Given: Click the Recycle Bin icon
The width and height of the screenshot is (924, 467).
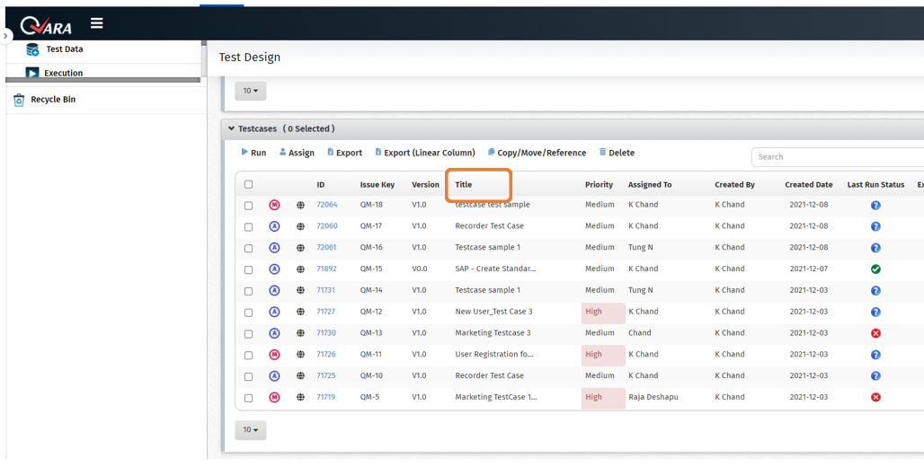Looking at the screenshot, I should [19, 100].
